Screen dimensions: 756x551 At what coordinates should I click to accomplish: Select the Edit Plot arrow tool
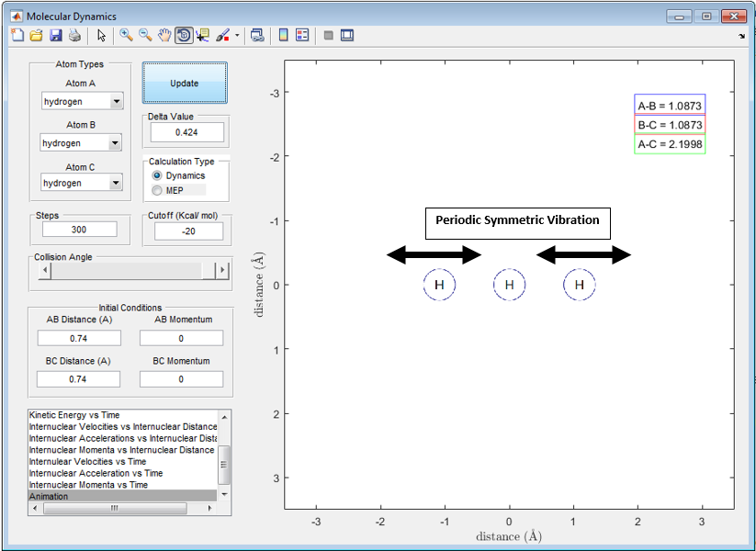(101, 35)
